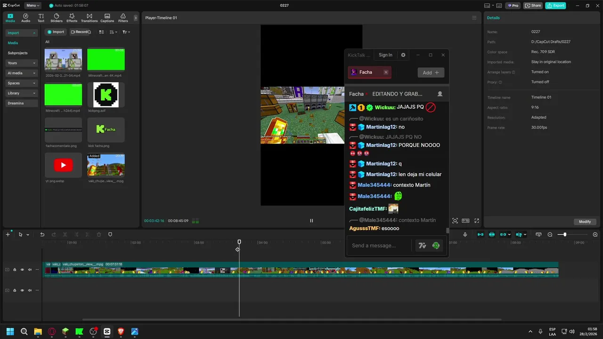Enter fullscreen preview
This screenshot has height=339, width=603.
point(477,220)
